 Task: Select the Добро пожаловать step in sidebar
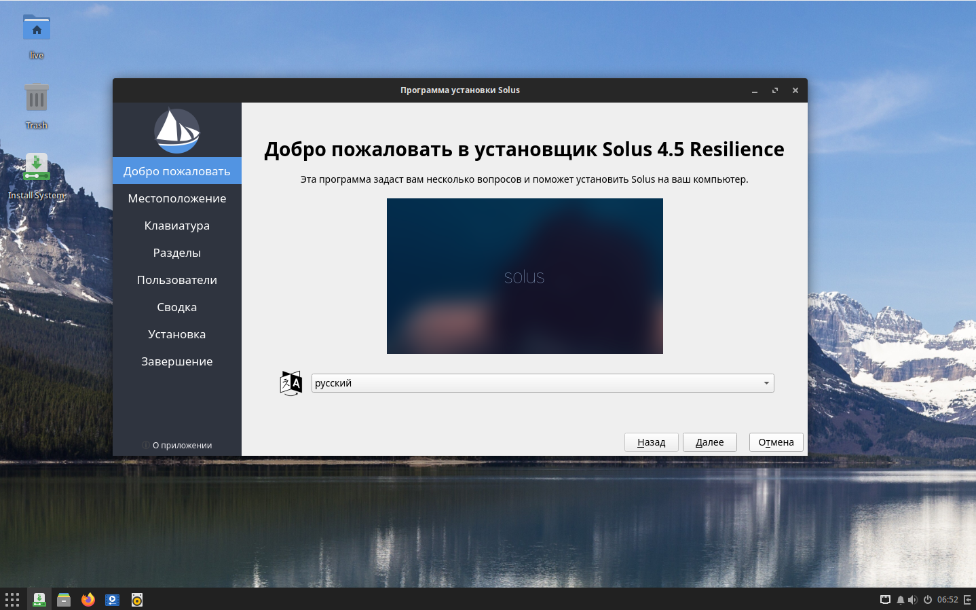click(177, 171)
